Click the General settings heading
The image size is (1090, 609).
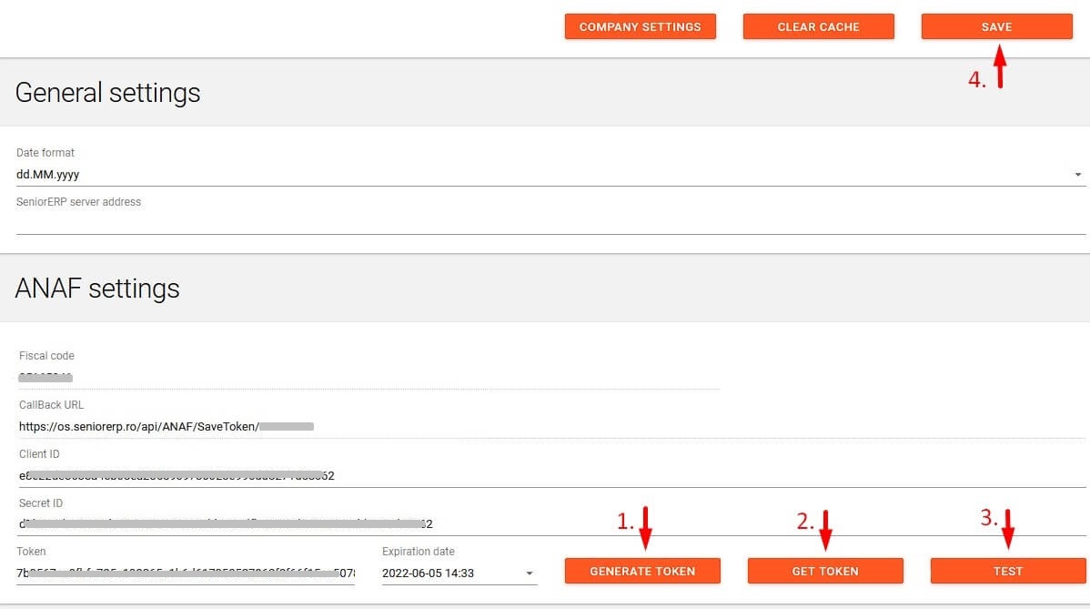(x=107, y=93)
